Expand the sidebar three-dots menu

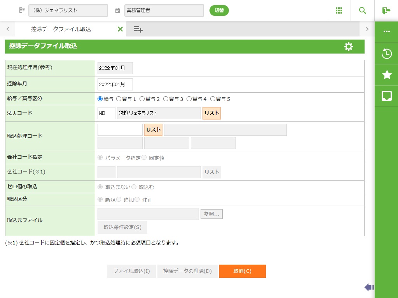click(386, 31)
